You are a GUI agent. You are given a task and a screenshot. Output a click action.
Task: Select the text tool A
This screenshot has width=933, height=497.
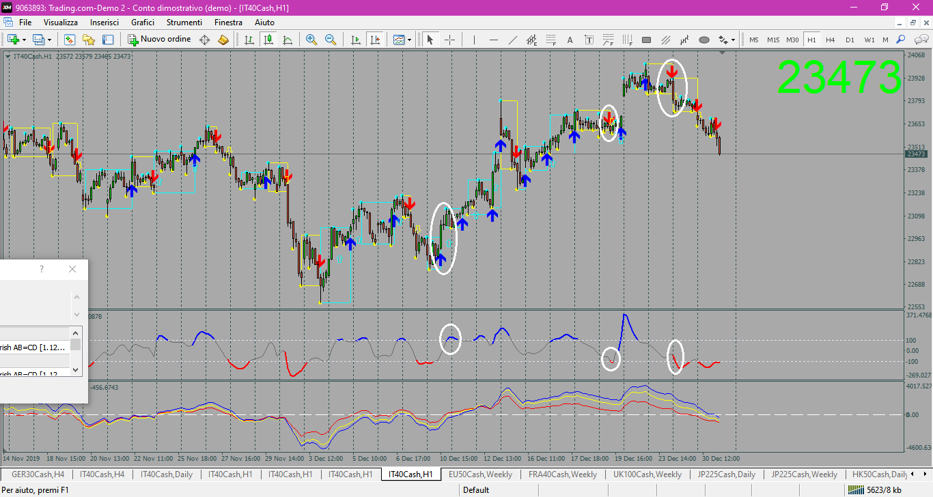(x=570, y=40)
